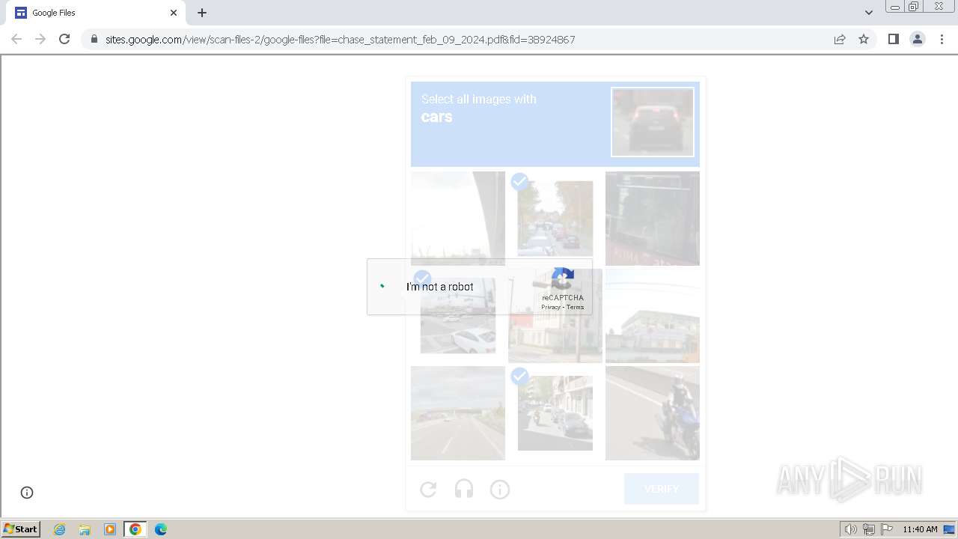Uncheck the bottom-center tile checkmark
This screenshot has width=958, height=539.
tap(519, 376)
